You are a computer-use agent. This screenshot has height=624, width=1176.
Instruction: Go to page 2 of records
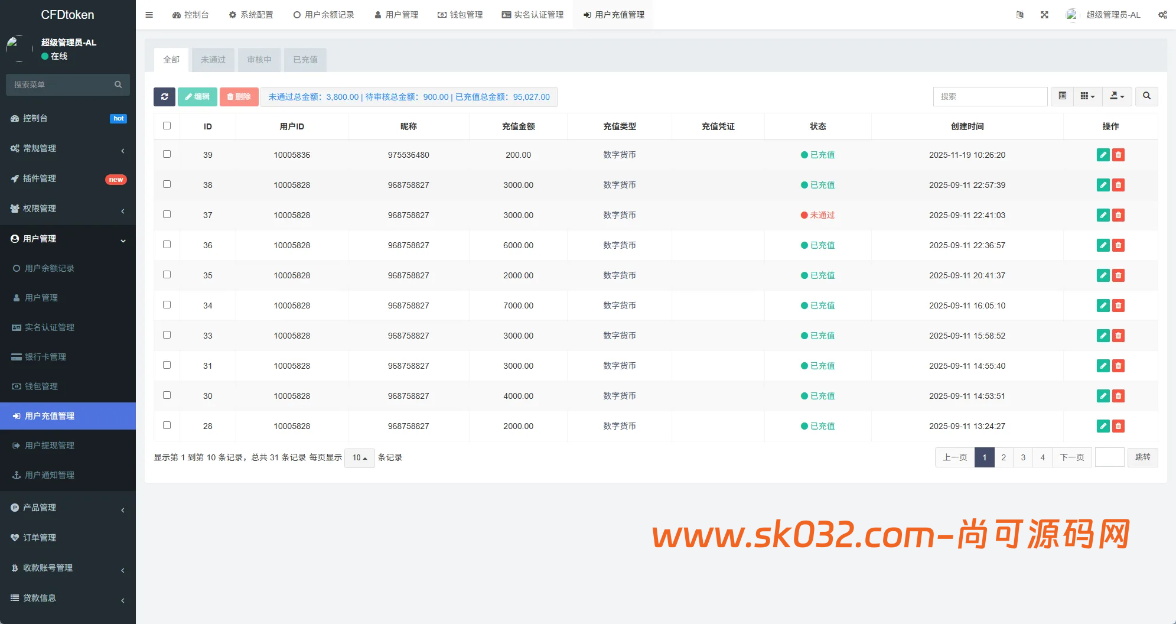click(x=1004, y=457)
